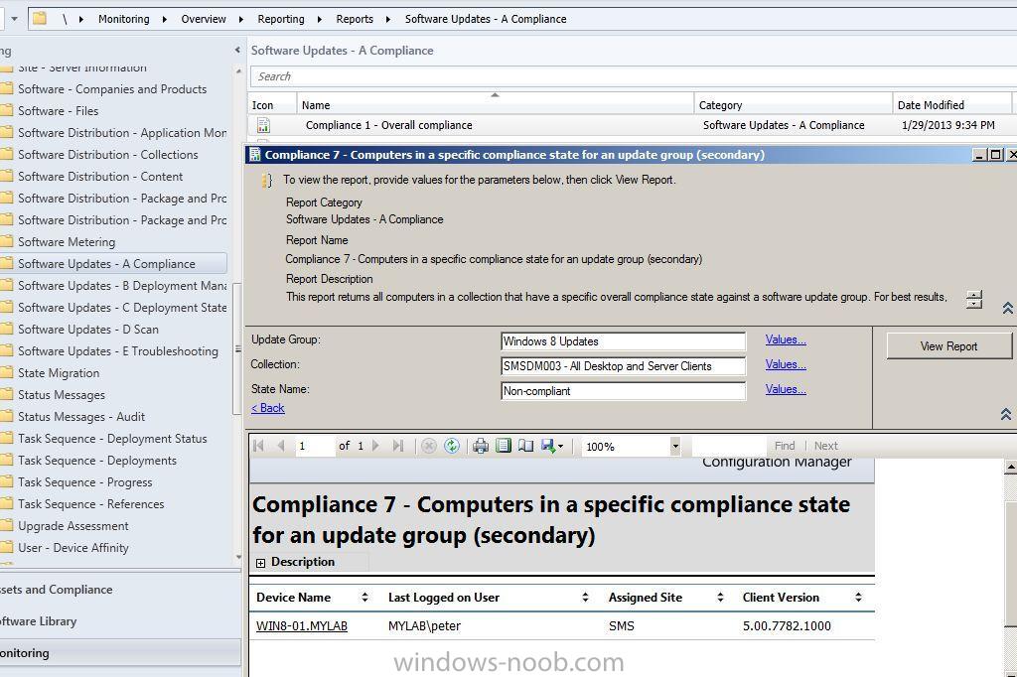
Task: Collapse the parameters section chevron
Action: 1006,414
